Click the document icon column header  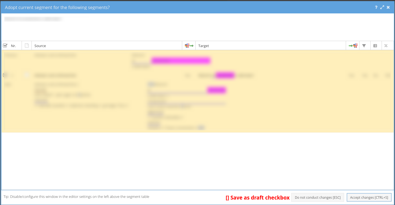pos(27,46)
